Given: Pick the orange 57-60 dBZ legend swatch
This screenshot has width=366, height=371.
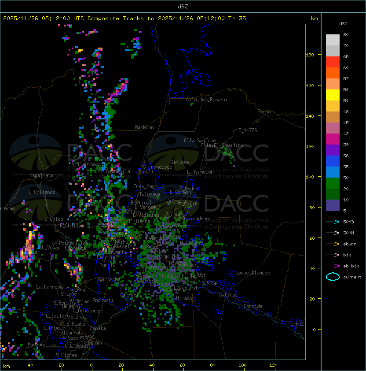Looking at the screenshot, I should point(333,73).
